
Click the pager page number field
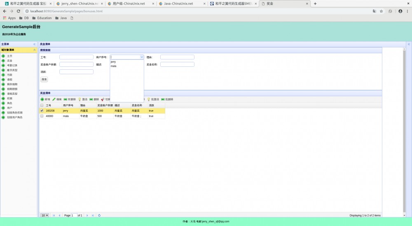(x=74, y=215)
